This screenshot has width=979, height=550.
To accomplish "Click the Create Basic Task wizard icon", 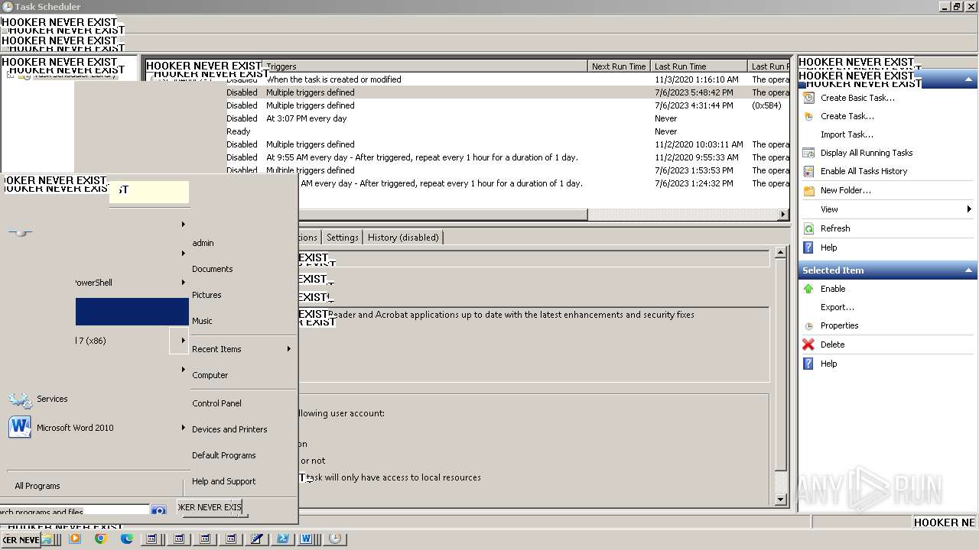I will pos(808,98).
